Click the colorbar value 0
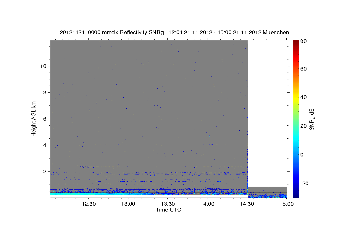 tap(302, 155)
